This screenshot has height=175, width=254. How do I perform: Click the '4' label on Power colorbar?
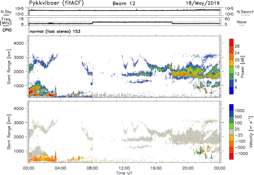(236, 87)
